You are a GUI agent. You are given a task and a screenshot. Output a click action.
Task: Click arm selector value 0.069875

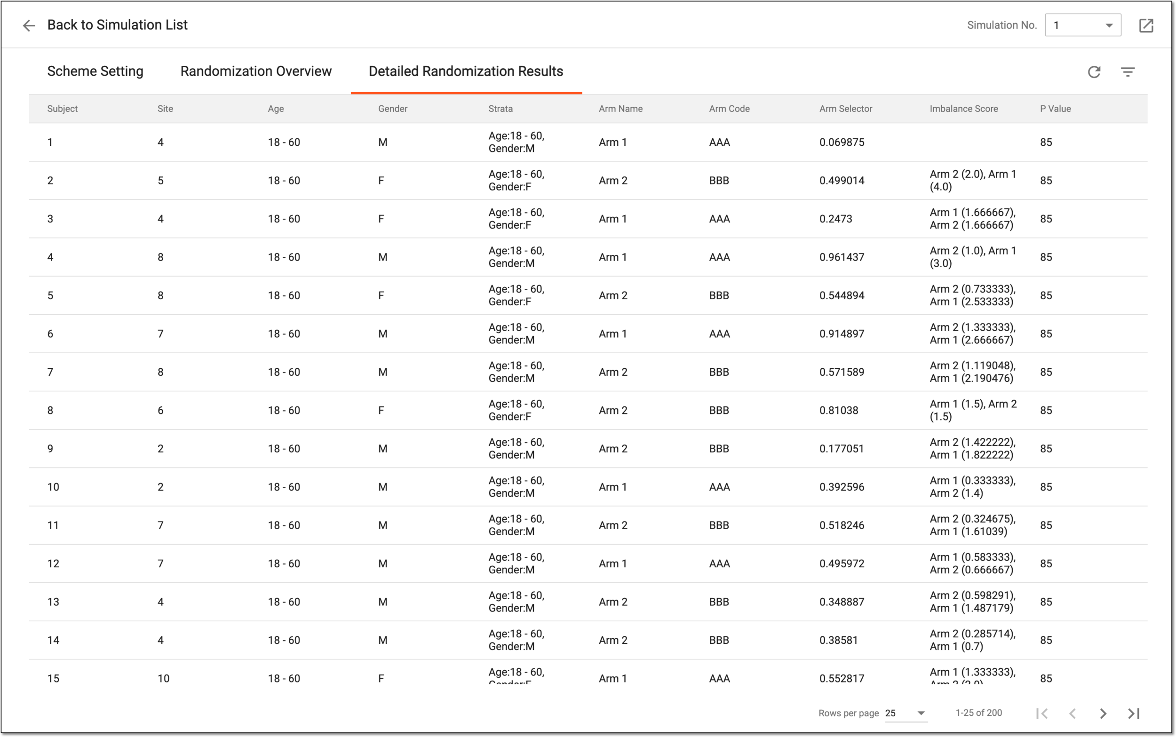click(842, 143)
